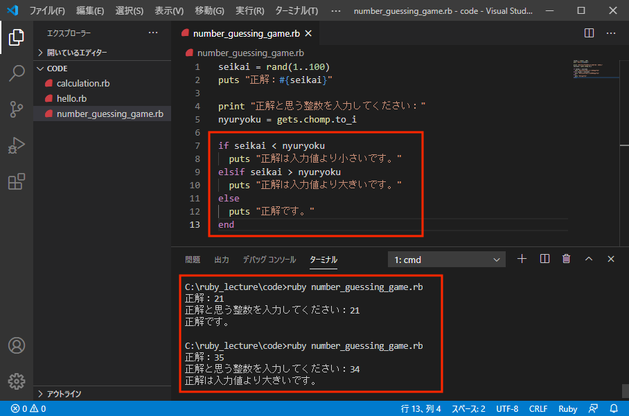Click the terminal vertical scrollbar thumb
This screenshot has height=416, width=629.
[625, 391]
